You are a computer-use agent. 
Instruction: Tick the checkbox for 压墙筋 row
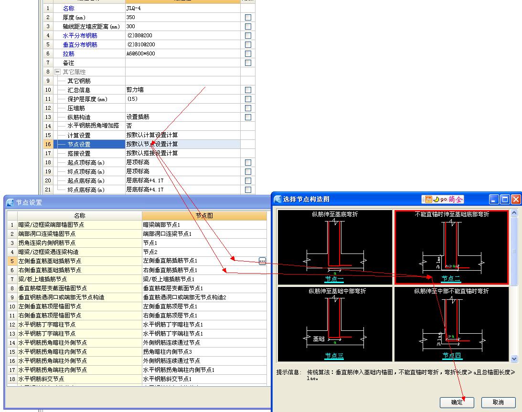coord(248,108)
